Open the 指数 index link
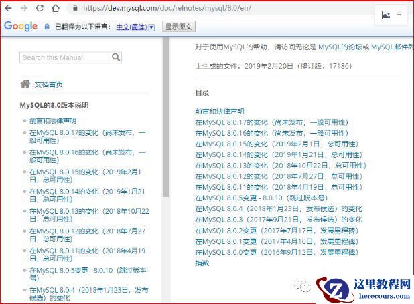 202,263
